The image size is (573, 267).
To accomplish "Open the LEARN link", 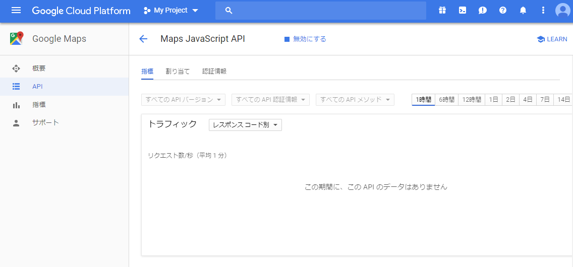I will point(552,39).
